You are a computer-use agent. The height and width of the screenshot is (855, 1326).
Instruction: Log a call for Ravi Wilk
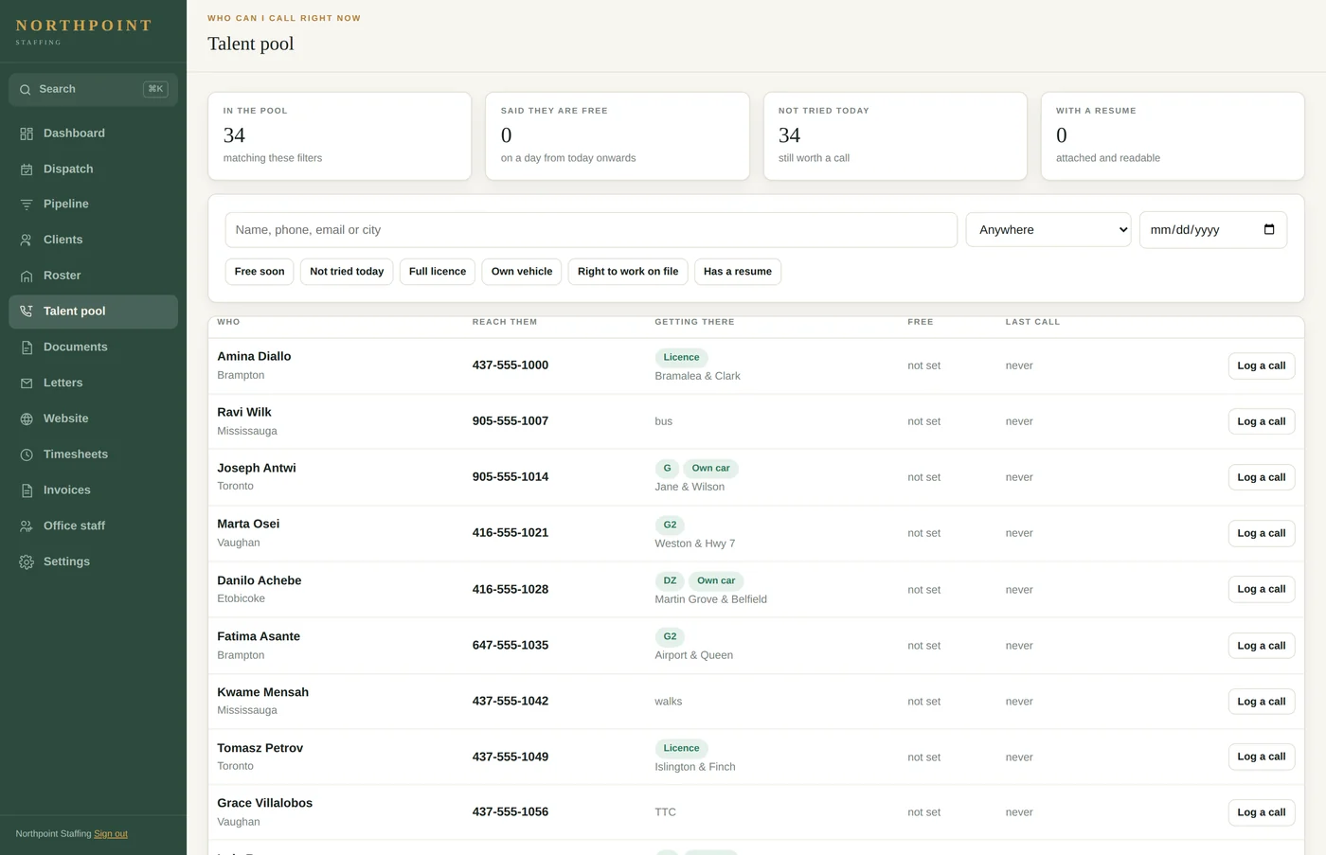click(1262, 422)
